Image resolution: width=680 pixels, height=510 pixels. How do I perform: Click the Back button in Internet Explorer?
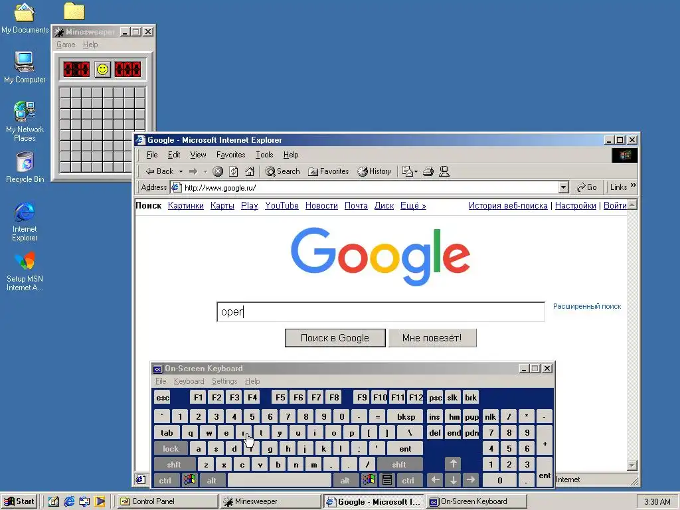[x=159, y=171]
